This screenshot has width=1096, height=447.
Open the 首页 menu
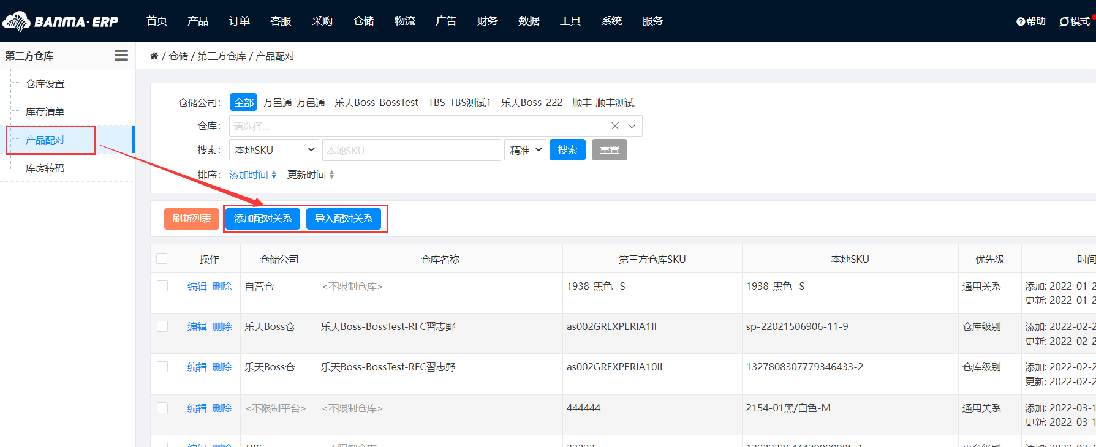(x=157, y=21)
